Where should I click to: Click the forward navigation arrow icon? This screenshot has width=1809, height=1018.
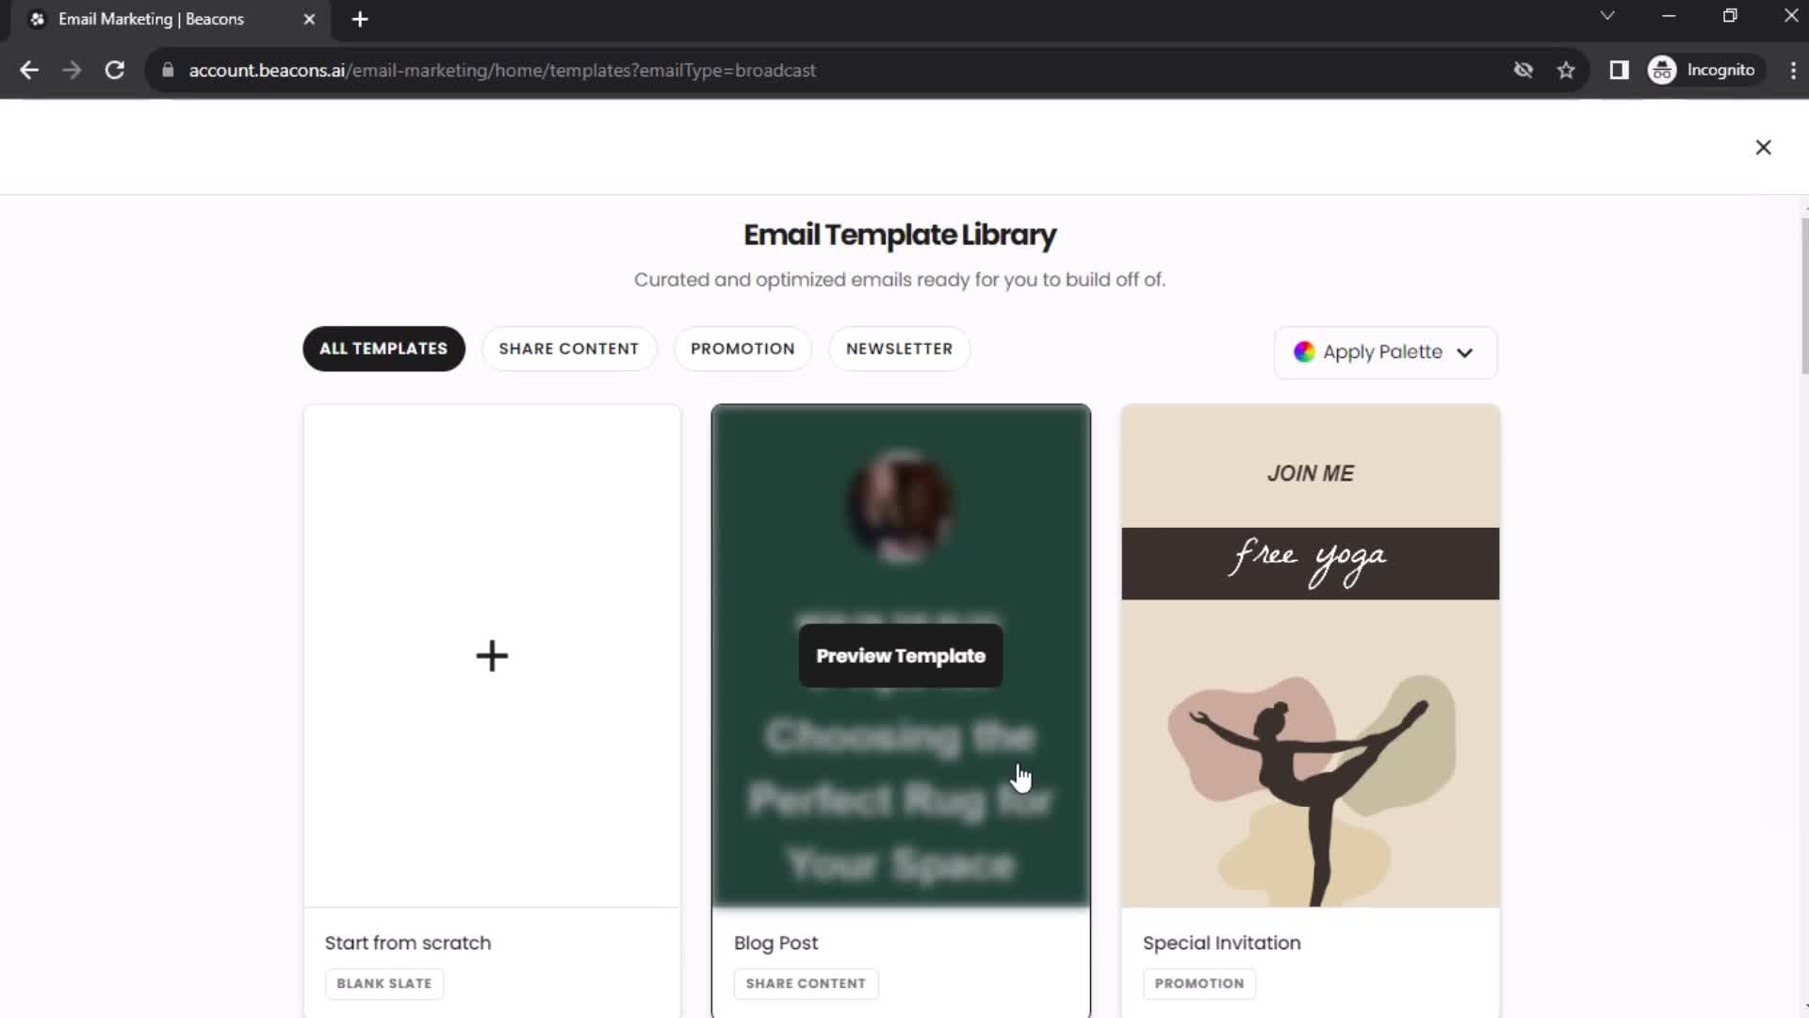tap(71, 70)
